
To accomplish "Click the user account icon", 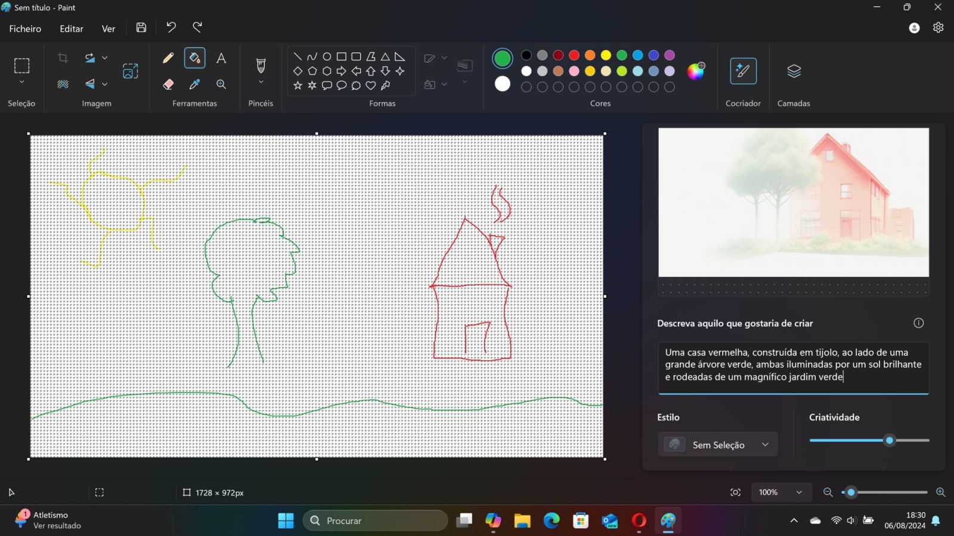I will point(914,27).
